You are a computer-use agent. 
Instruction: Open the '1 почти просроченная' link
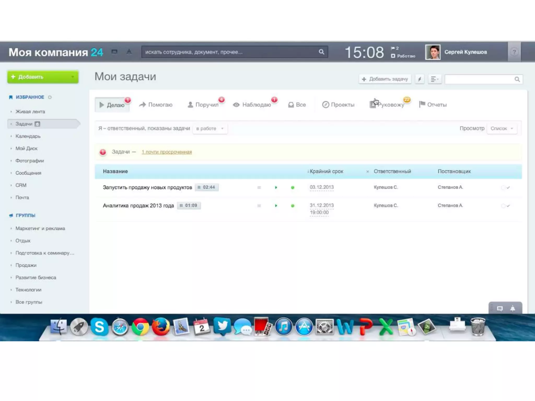pos(167,152)
